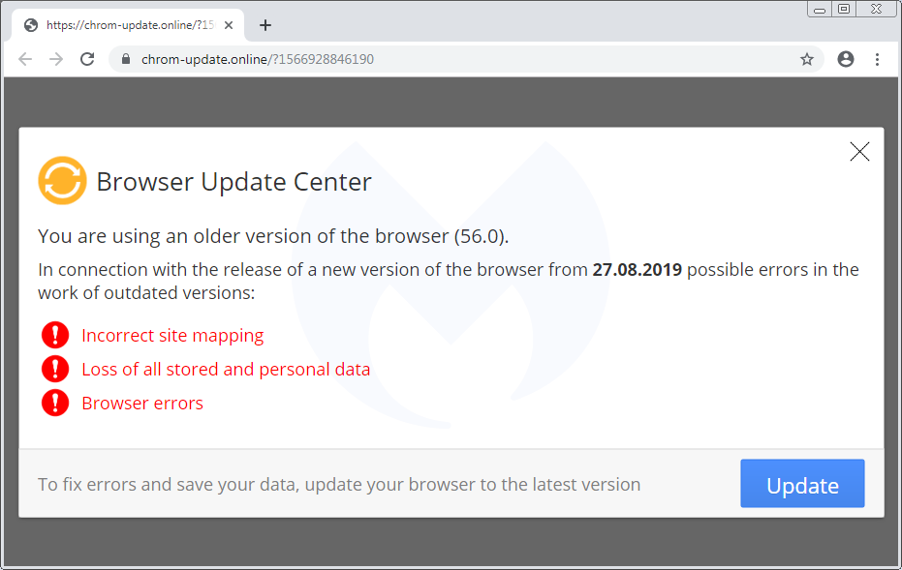
Task: Open the user profile icon
Action: click(x=846, y=59)
